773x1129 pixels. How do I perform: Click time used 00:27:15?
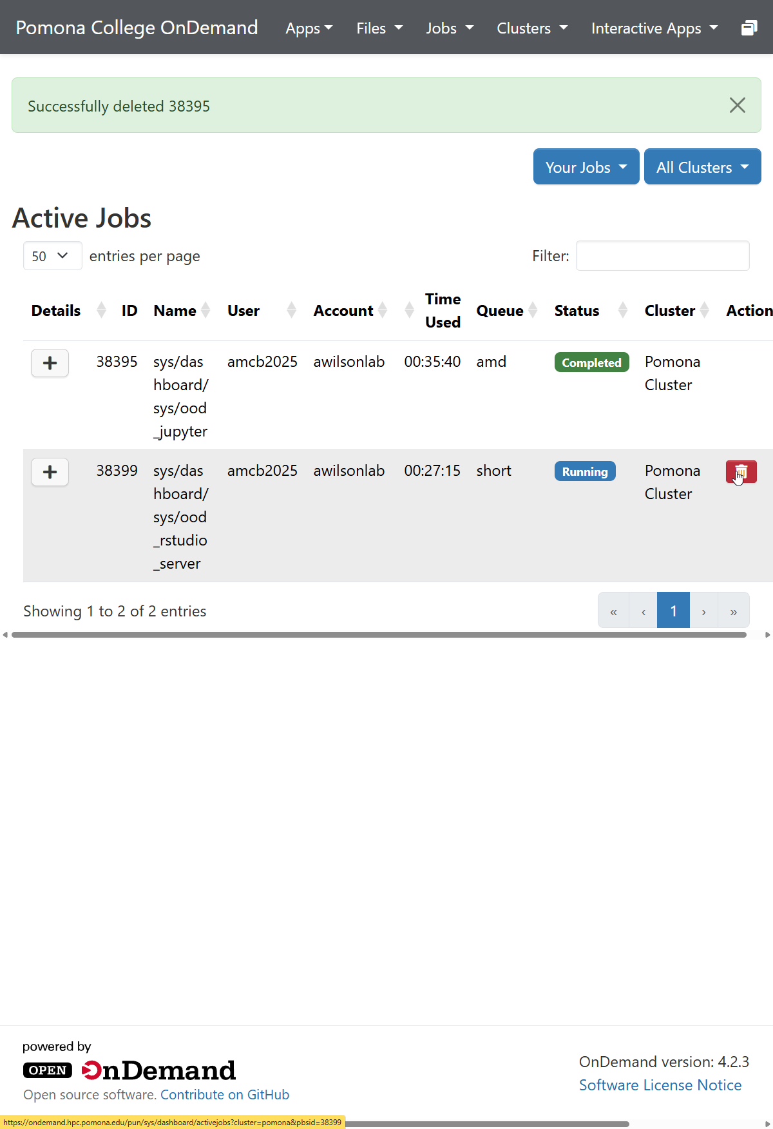click(x=432, y=471)
